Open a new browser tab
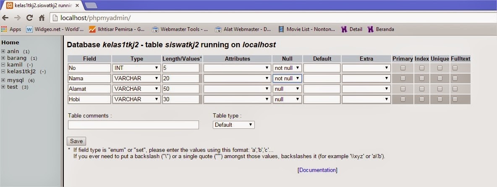The width and height of the screenshot is (497, 187). coord(91,5)
